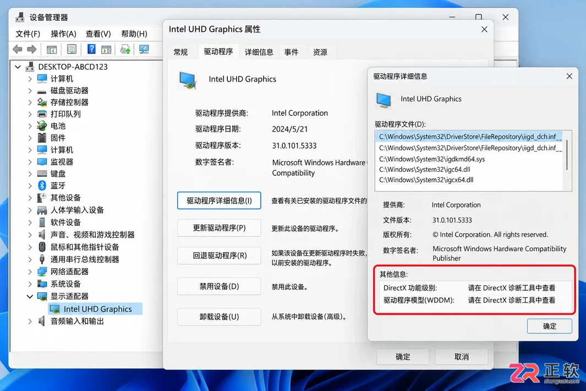Select the 驱动程序 tab

click(218, 52)
